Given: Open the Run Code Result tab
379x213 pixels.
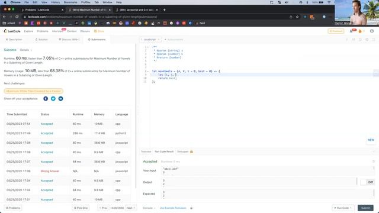Looking at the screenshot, I should (164, 151).
